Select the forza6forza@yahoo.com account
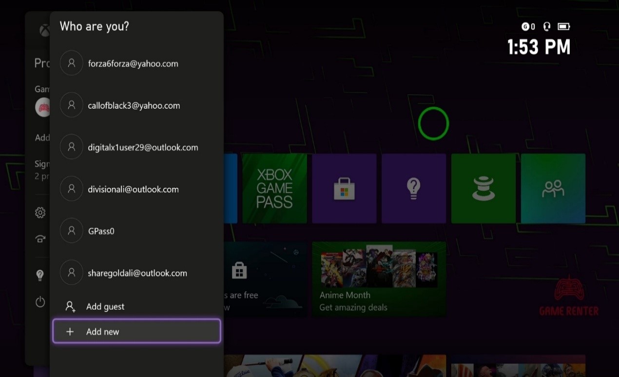The width and height of the screenshot is (619, 377). point(136,63)
